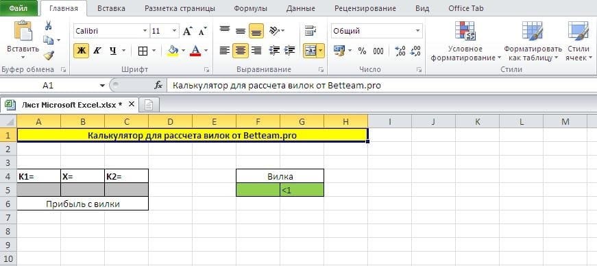Align text to middle of cell
The image size is (597, 266).
click(241, 31)
